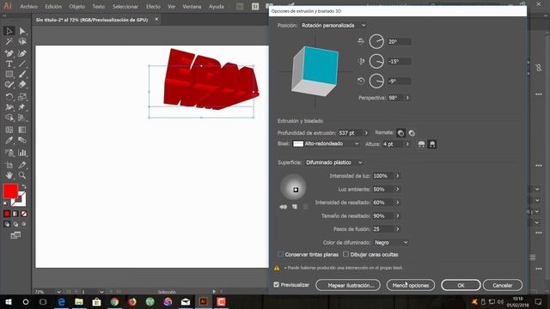This screenshot has height=309, width=550.
Task: Click the red fill color swatch
Action: coord(10,191)
